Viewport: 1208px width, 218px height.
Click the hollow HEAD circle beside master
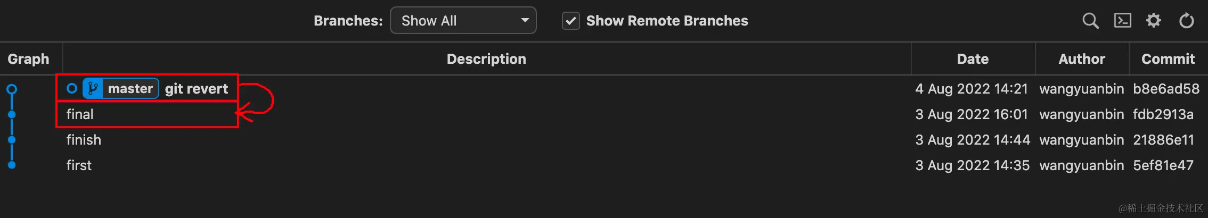point(72,88)
